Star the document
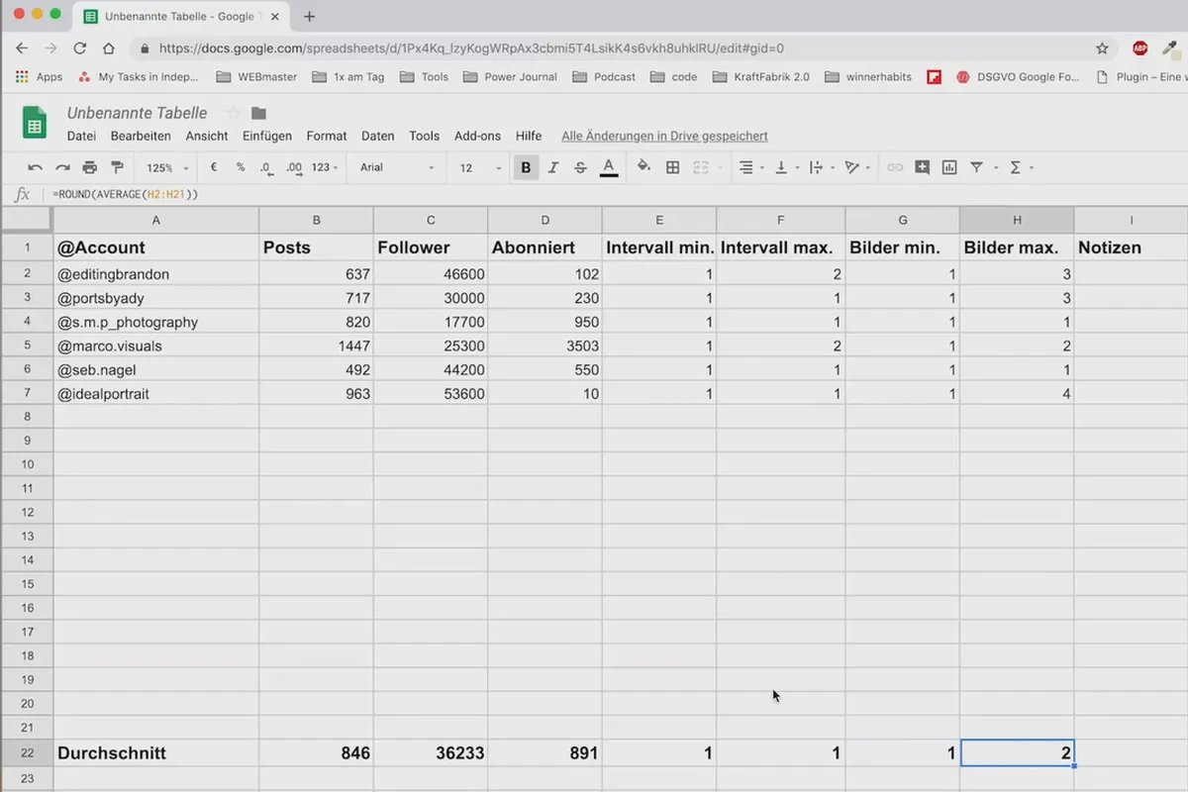 234,113
